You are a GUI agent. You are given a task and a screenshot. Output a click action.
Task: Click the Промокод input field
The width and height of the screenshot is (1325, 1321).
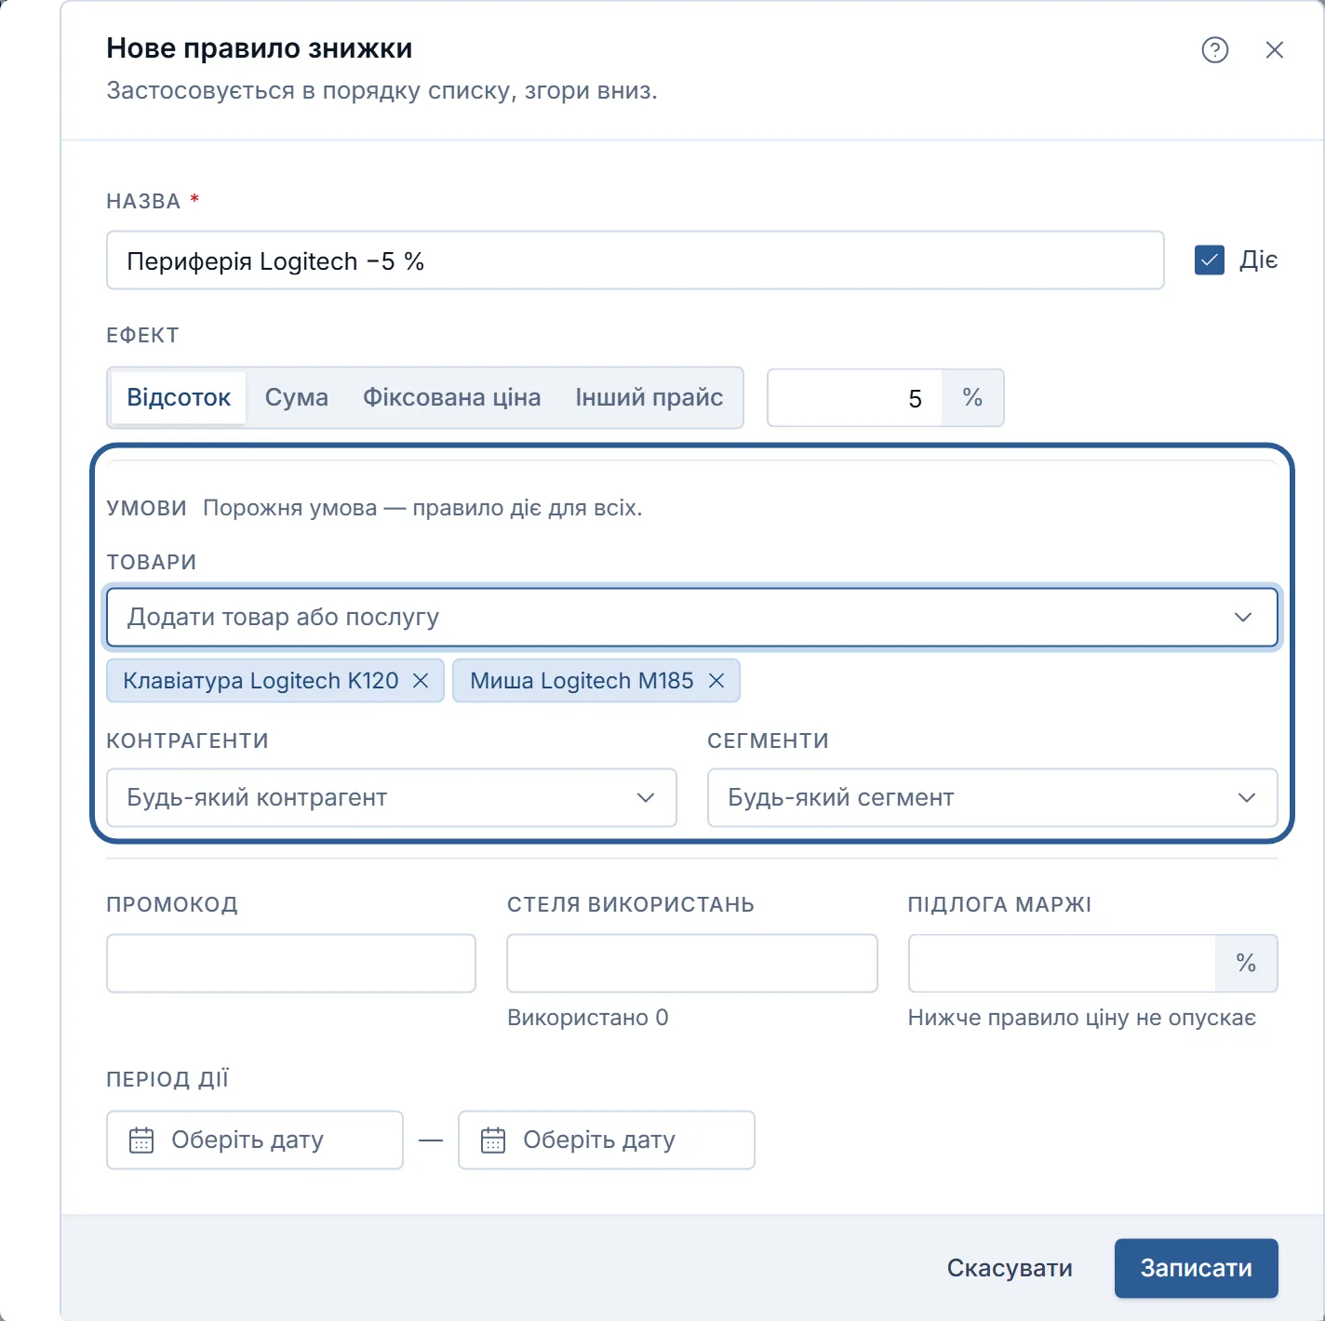pos(291,964)
